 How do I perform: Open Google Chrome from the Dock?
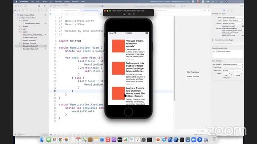tap(60, 140)
